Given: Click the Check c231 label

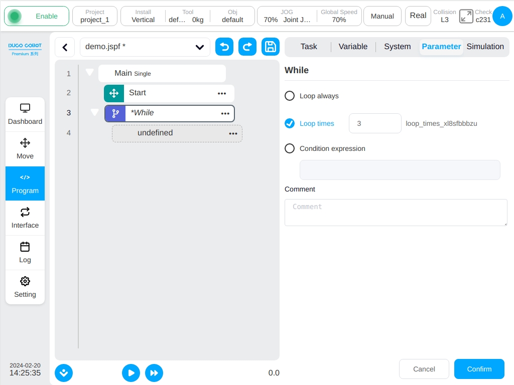Looking at the screenshot, I should [x=483, y=16].
